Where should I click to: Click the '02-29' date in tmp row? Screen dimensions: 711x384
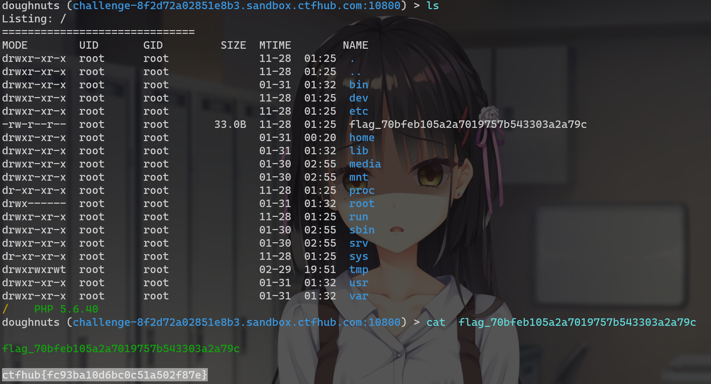click(x=275, y=270)
